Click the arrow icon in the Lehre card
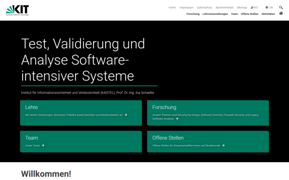The width and height of the screenshot is (289, 180). point(126,115)
